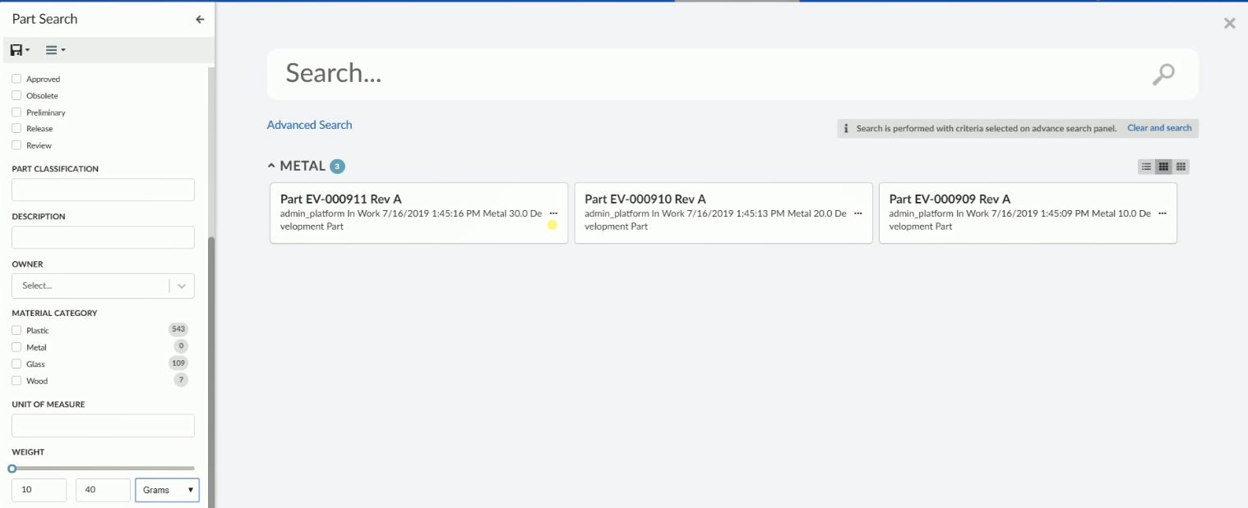Open the Grams weight unit dropdown
Image resolution: width=1248 pixels, height=508 pixels.
click(x=167, y=490)
